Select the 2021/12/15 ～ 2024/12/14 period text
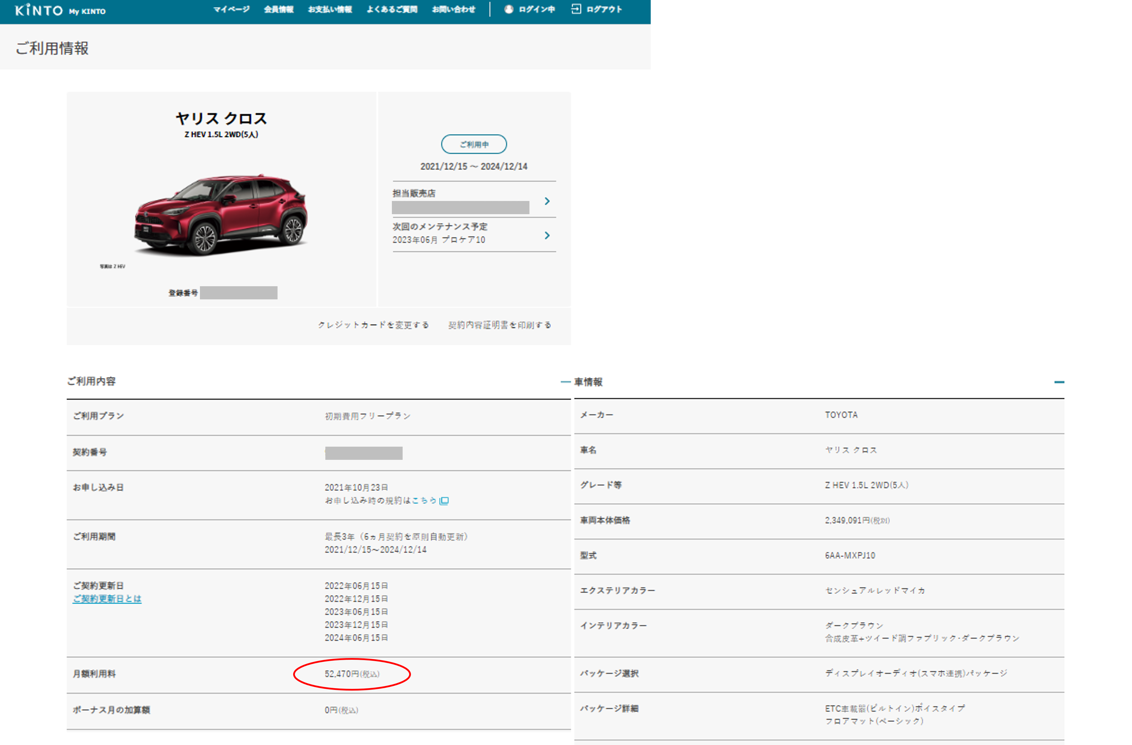The image size is (1132, 745). (x=474, y=167)
